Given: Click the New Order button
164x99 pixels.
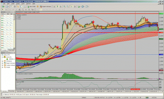Looking at the screenshot, I should [x=31, y=7].
